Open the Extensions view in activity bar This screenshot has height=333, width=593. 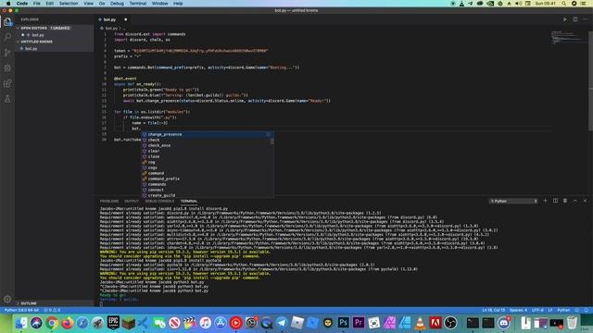[x=7, y=83]
